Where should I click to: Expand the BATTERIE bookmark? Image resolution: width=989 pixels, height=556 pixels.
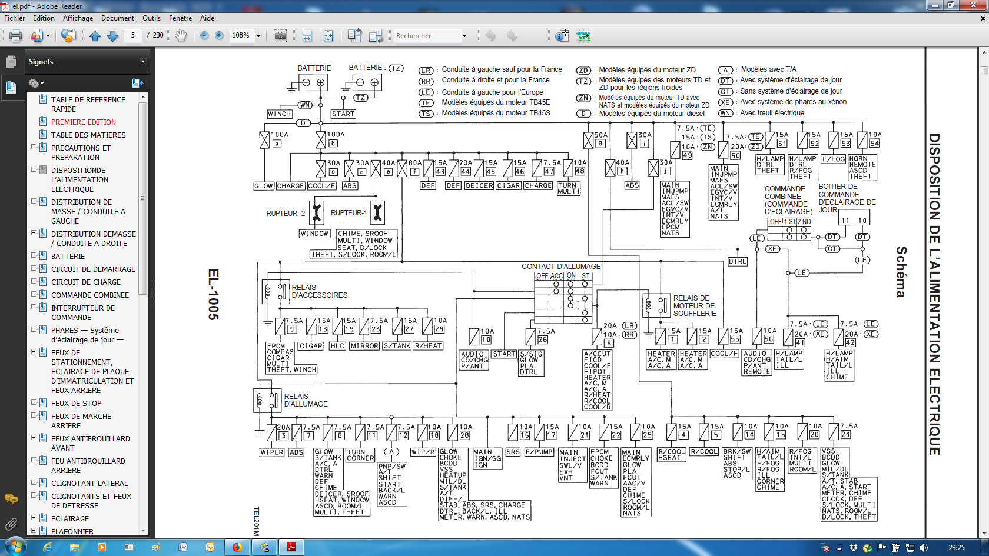34,255
